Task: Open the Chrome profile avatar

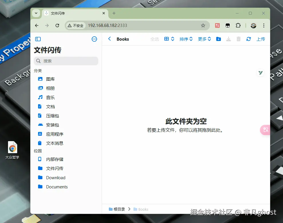Action: 253,25
